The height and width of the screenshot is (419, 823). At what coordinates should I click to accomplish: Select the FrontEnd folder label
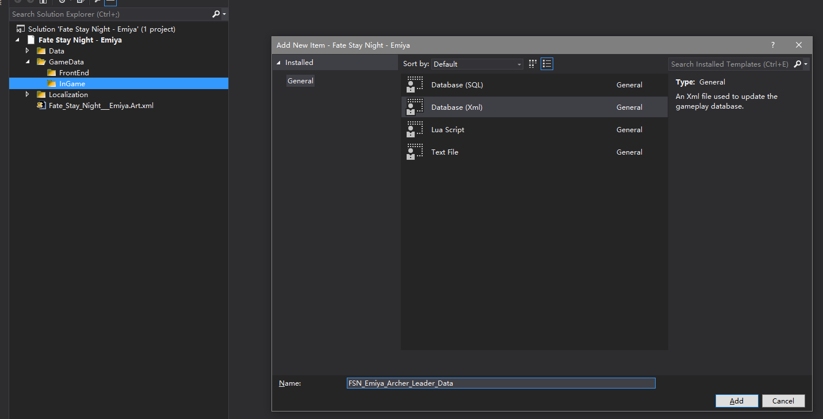pos(74,73)
